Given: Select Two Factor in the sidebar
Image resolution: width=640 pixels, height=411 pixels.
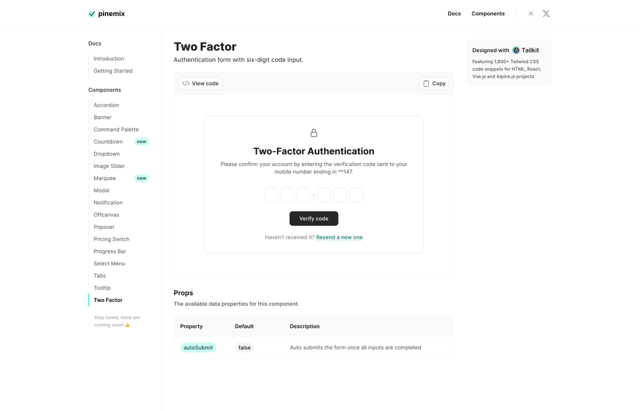Looking at the screenshot, I should pyautogui.click(x=108, y=300).
